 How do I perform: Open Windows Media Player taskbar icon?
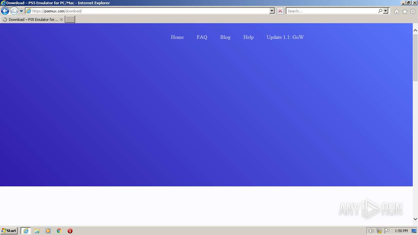48,231
